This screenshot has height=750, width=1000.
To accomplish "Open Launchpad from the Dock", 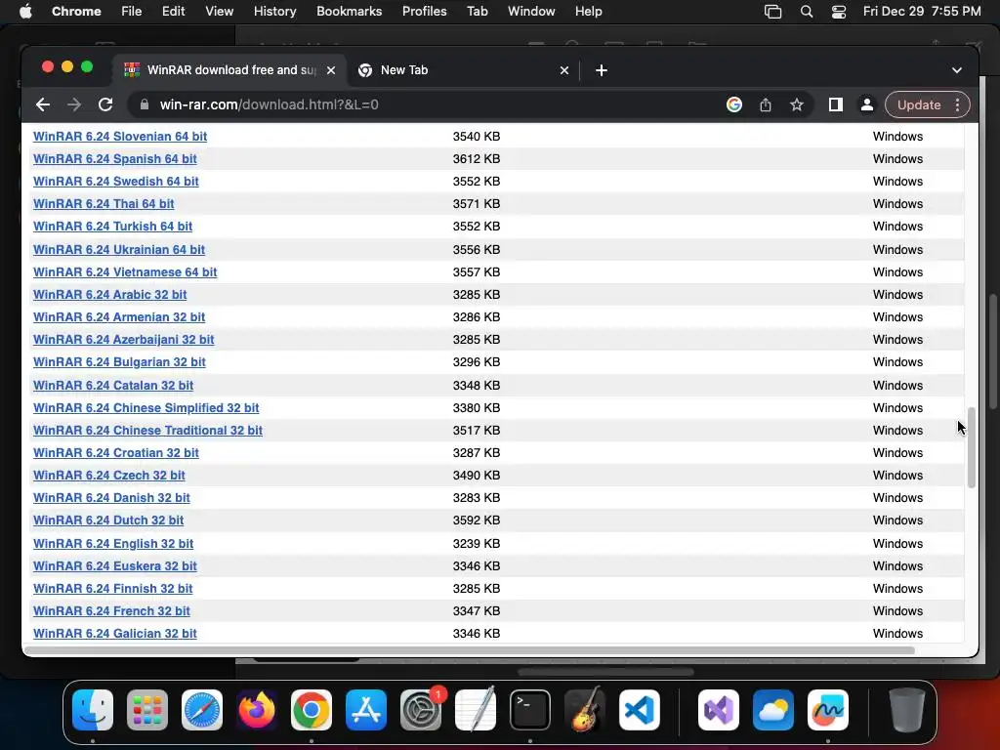I will [147, 710].
